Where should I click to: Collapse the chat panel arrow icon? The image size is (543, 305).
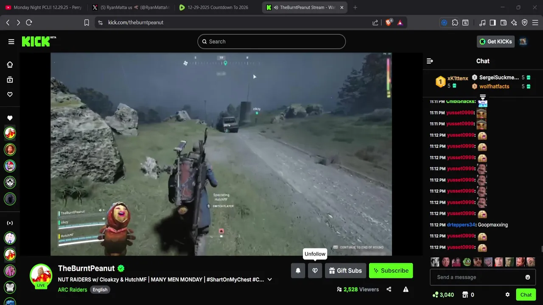tap(430, 61)
